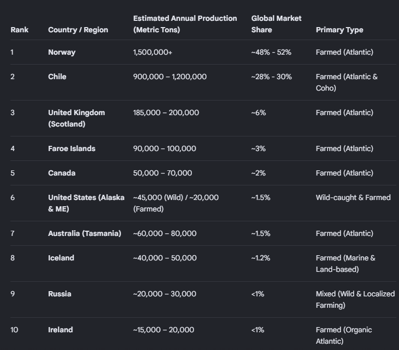Viewport: 399px width, 350px height.
Task: Click Wild-caught & Farmed type cell
Action: [353, 197]
